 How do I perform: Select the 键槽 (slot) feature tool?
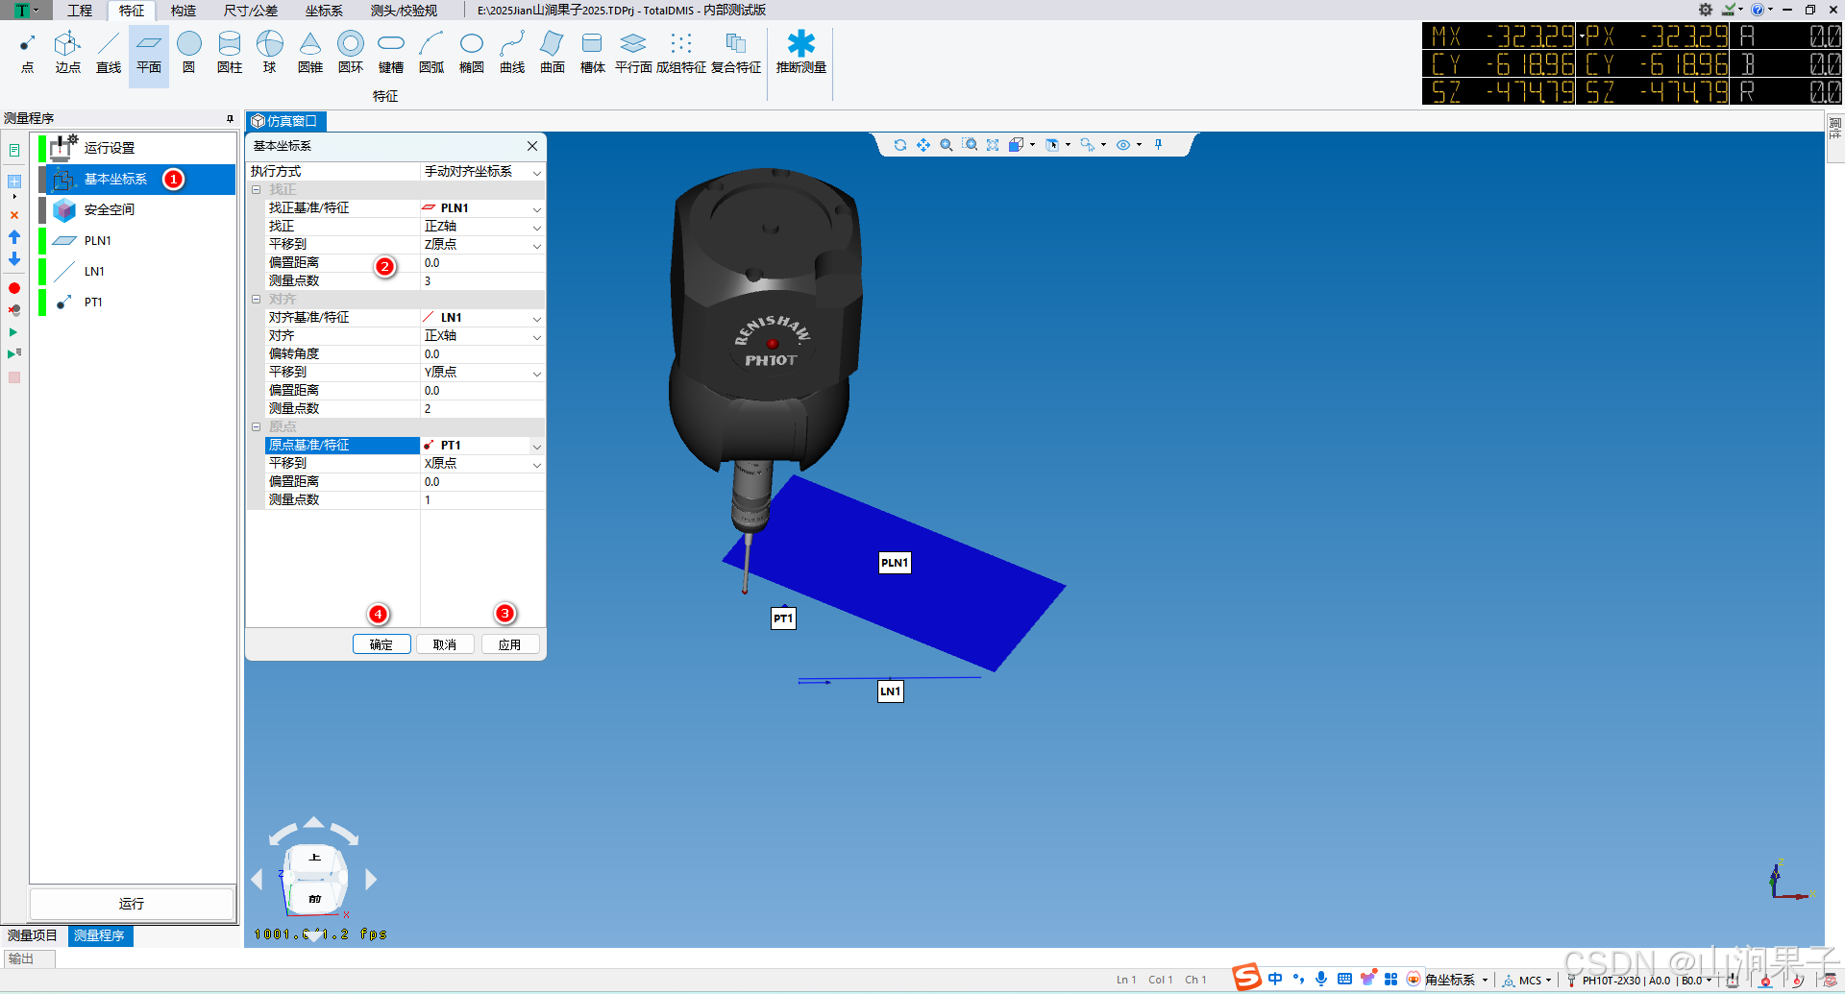tap(391, 54)
